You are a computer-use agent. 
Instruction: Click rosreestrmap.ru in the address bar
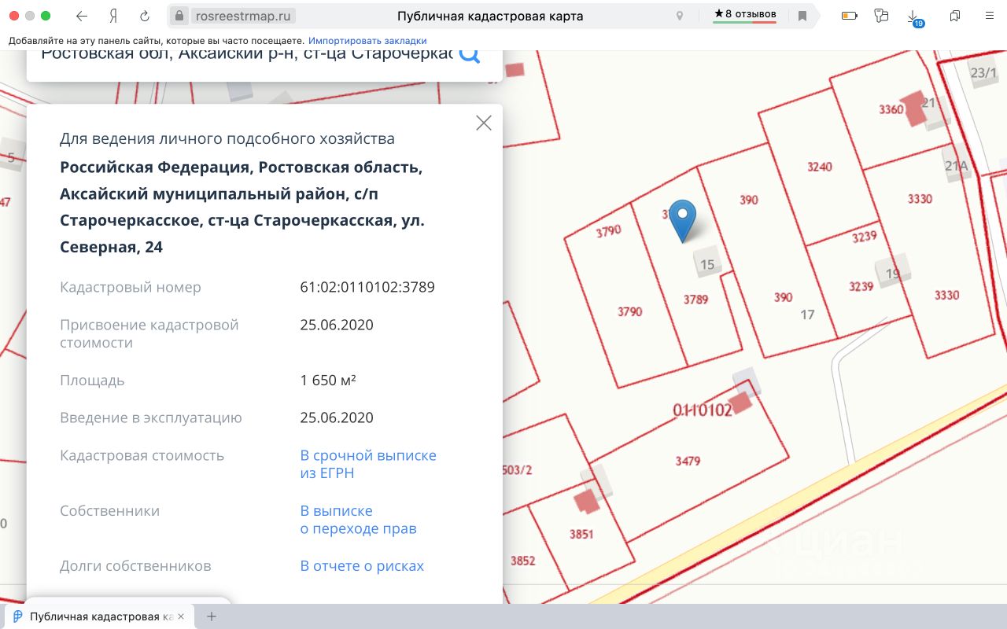242,16
